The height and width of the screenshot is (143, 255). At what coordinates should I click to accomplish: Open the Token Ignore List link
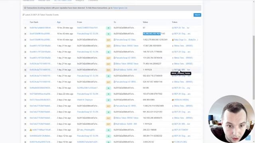[x=120, y=8]
